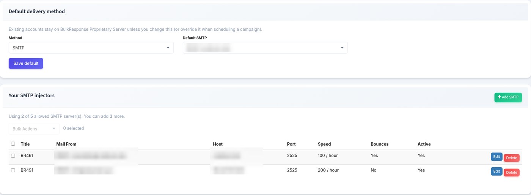Image resolution: width=531 pixels, height=195 pixels.
Task: Click the Active 'Yes' value for BR491
Action: point(421,170)
